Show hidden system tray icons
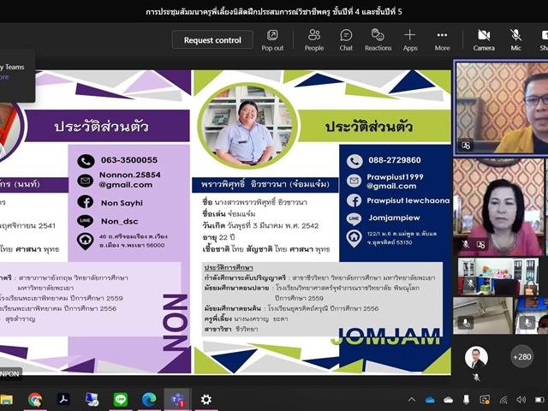The width and height of the screenshot is (548, 411). 412,400
